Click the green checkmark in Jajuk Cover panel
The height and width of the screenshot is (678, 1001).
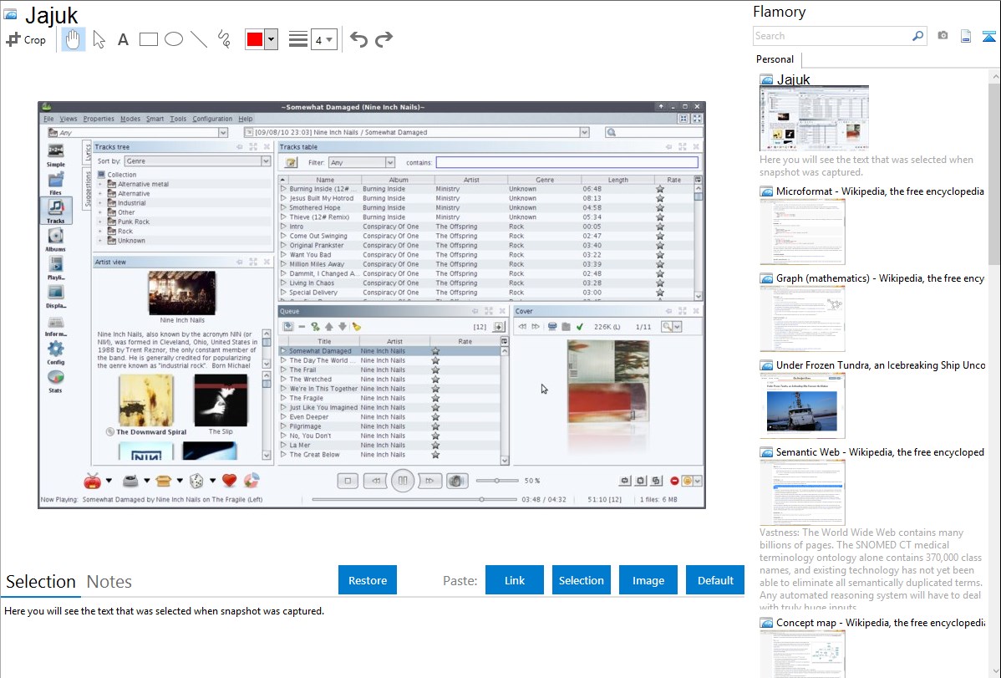click(x=580, y=327)
